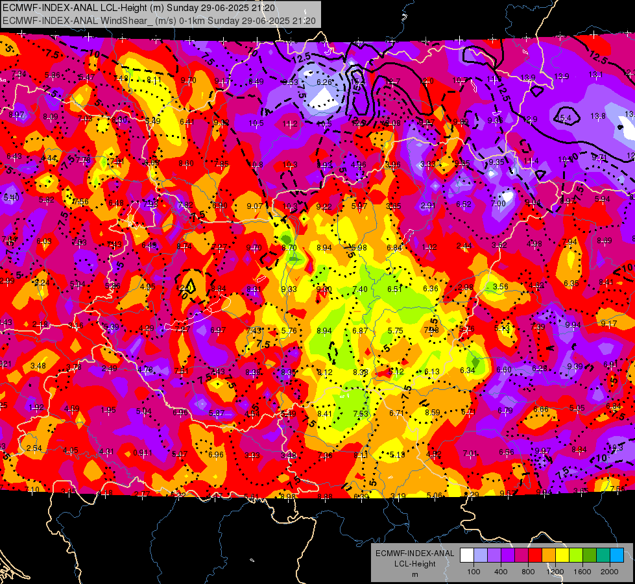Screen dimensions: 635x584
Task: Click the legend tick label 1600
Action: (x=582, y=572)
